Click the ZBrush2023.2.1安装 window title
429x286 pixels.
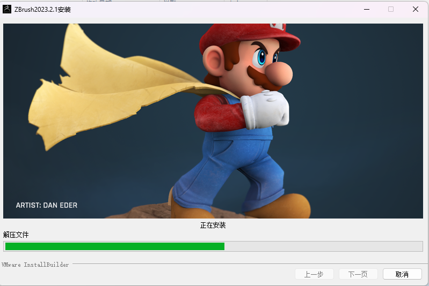(x=42, y=10)
